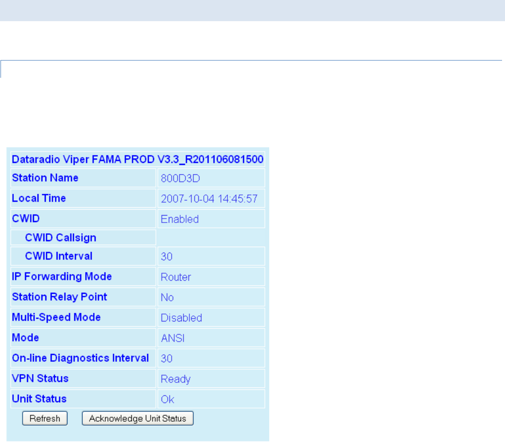The image size is (505, 442).
Task: Click the Local Time label
Action: coord(39,198)
